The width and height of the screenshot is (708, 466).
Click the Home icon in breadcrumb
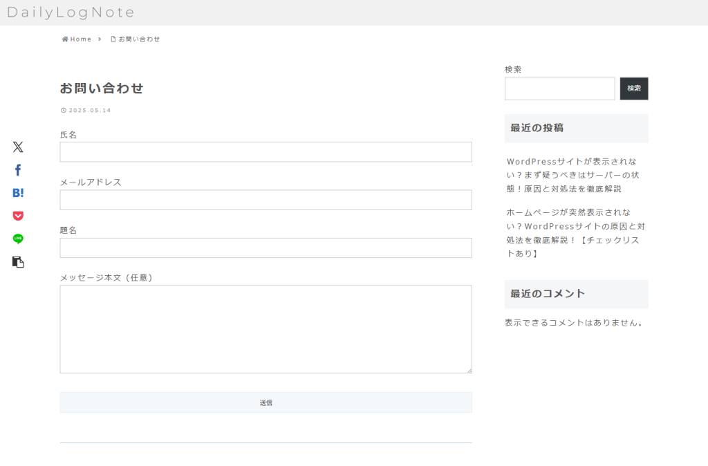point(65,39)
